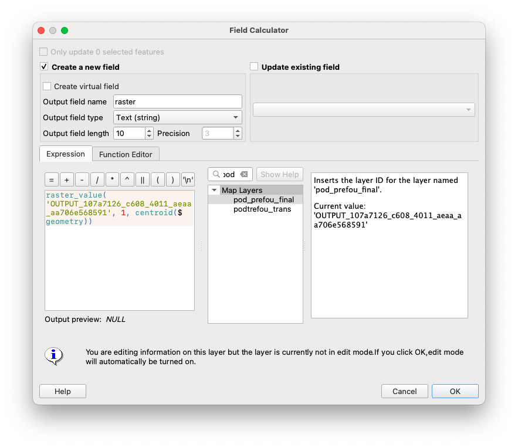Insert the plus operator
The height and width of the screenshot is (448, 518).
[67, 180]
